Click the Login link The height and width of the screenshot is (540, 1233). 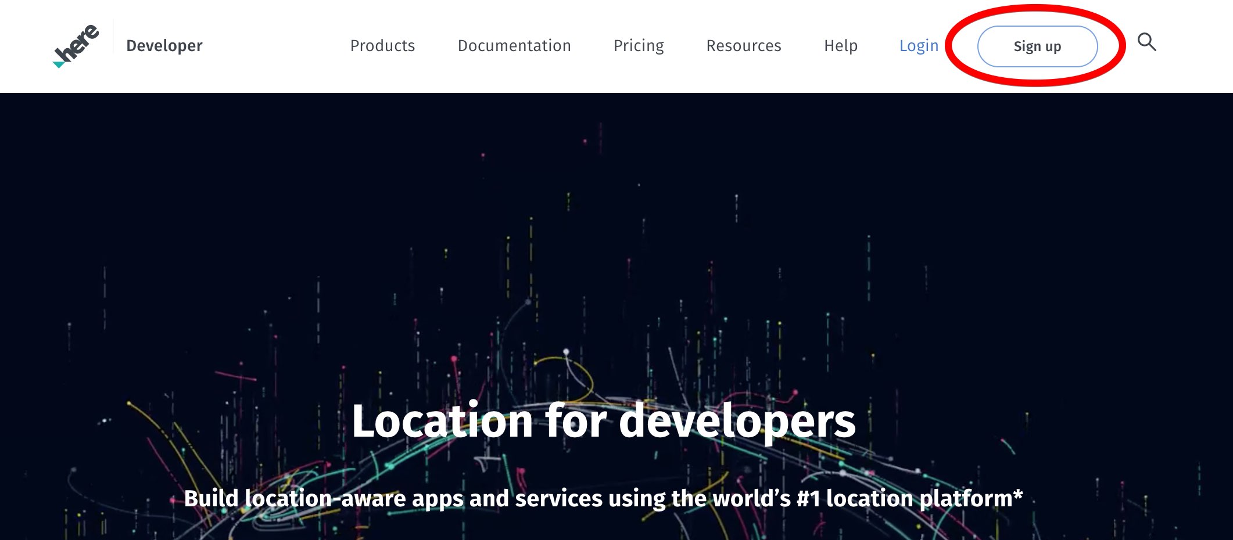coord(919,46)
